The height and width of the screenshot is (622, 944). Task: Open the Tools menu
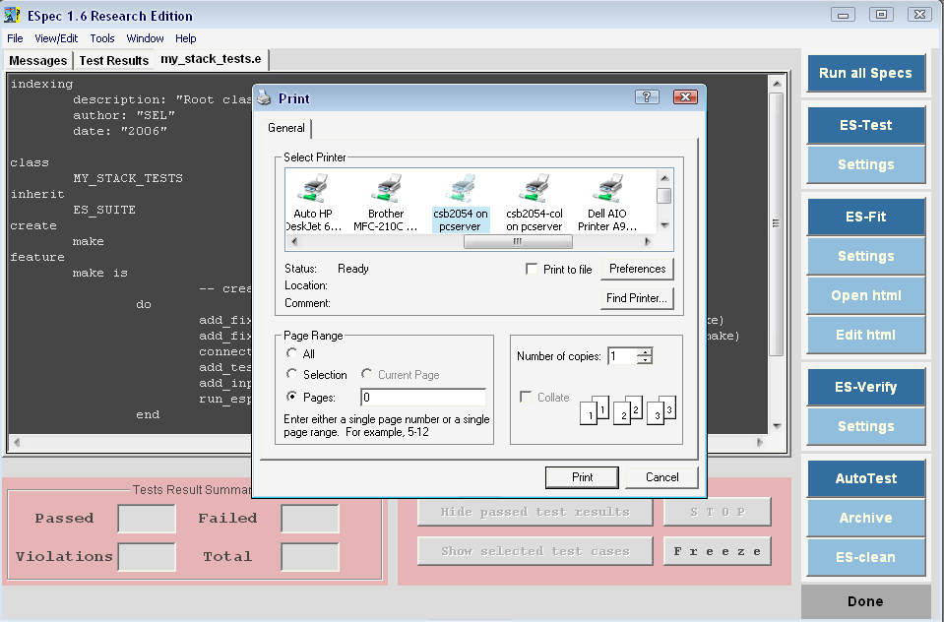click(102, 38)
